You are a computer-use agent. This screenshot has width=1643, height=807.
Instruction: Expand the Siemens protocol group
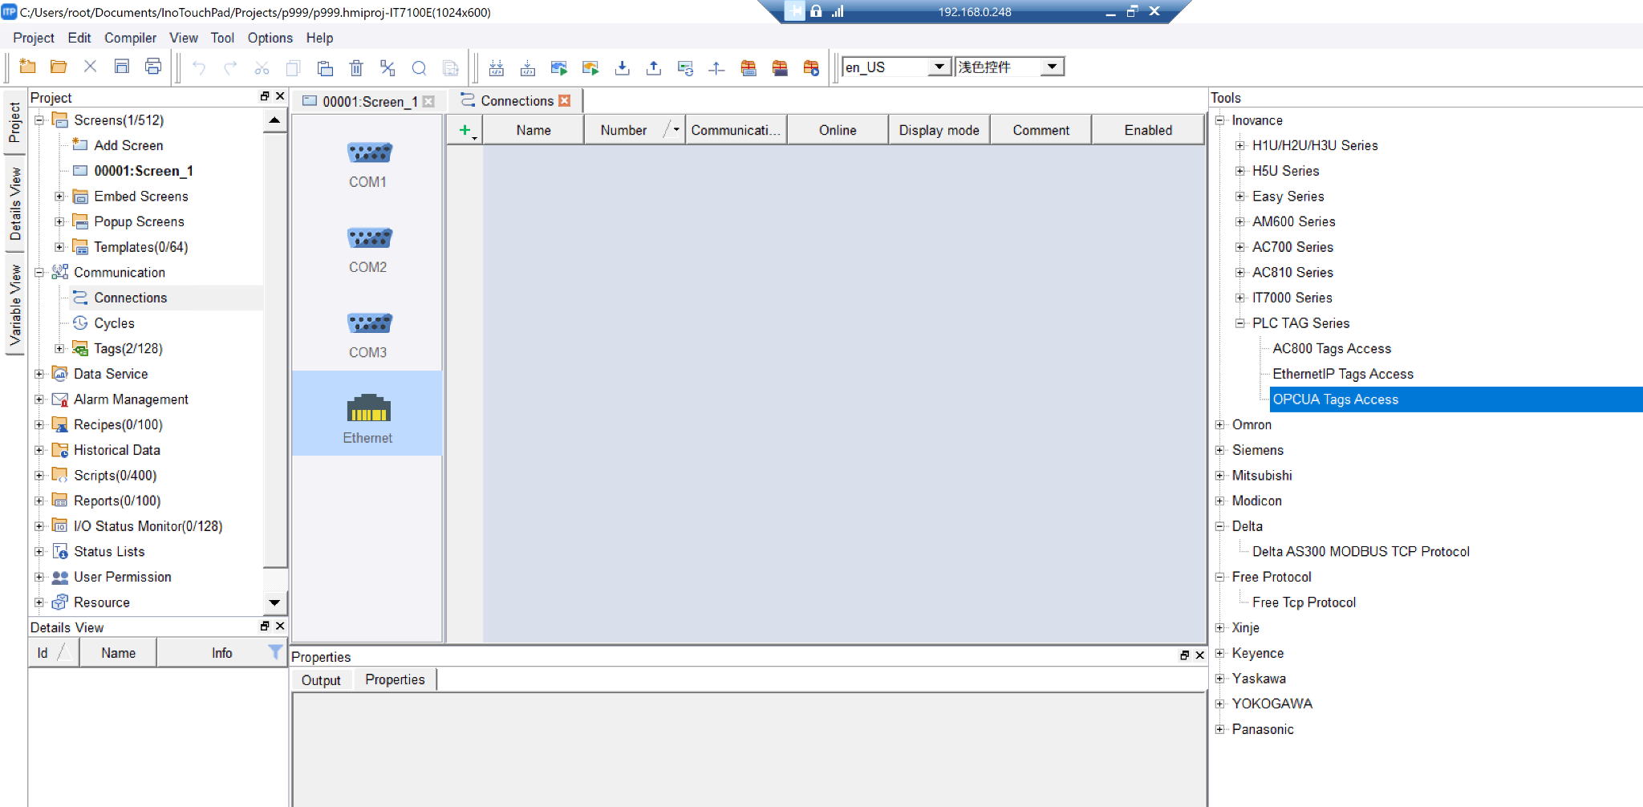1220,450
